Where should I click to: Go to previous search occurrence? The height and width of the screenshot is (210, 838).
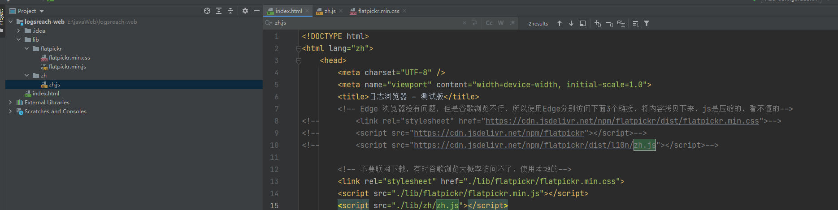click(560, 23)
